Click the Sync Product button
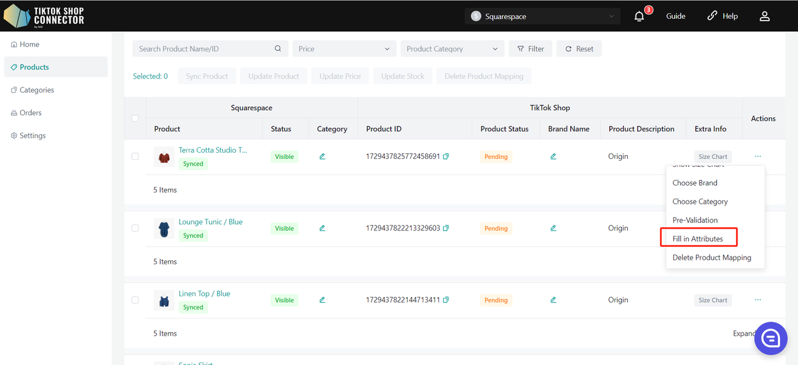 click(207, 76)
